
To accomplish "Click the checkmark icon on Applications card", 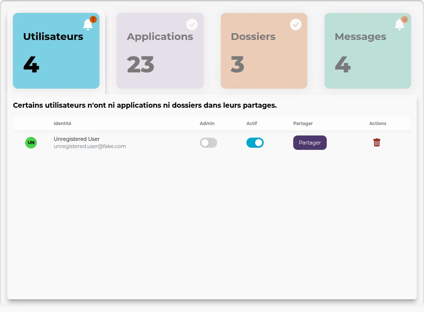I will (192, 24).
